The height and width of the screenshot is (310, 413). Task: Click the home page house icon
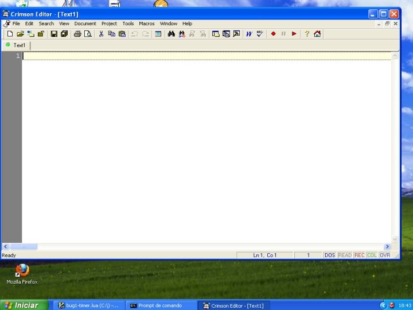click(x=317, y=34)
